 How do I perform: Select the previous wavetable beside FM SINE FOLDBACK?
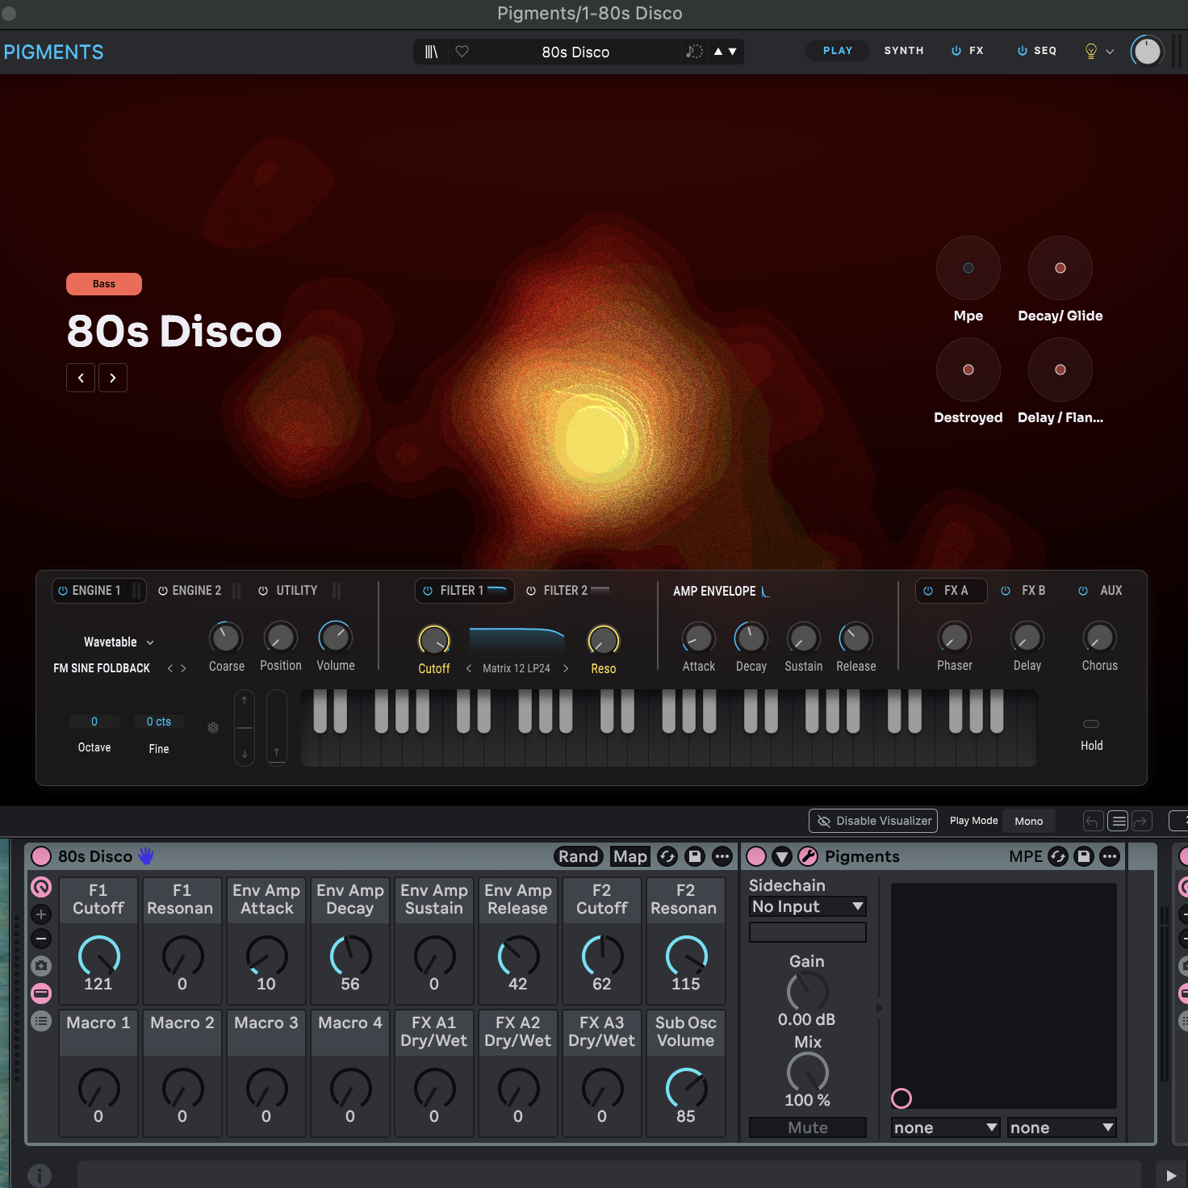[169, 668]
